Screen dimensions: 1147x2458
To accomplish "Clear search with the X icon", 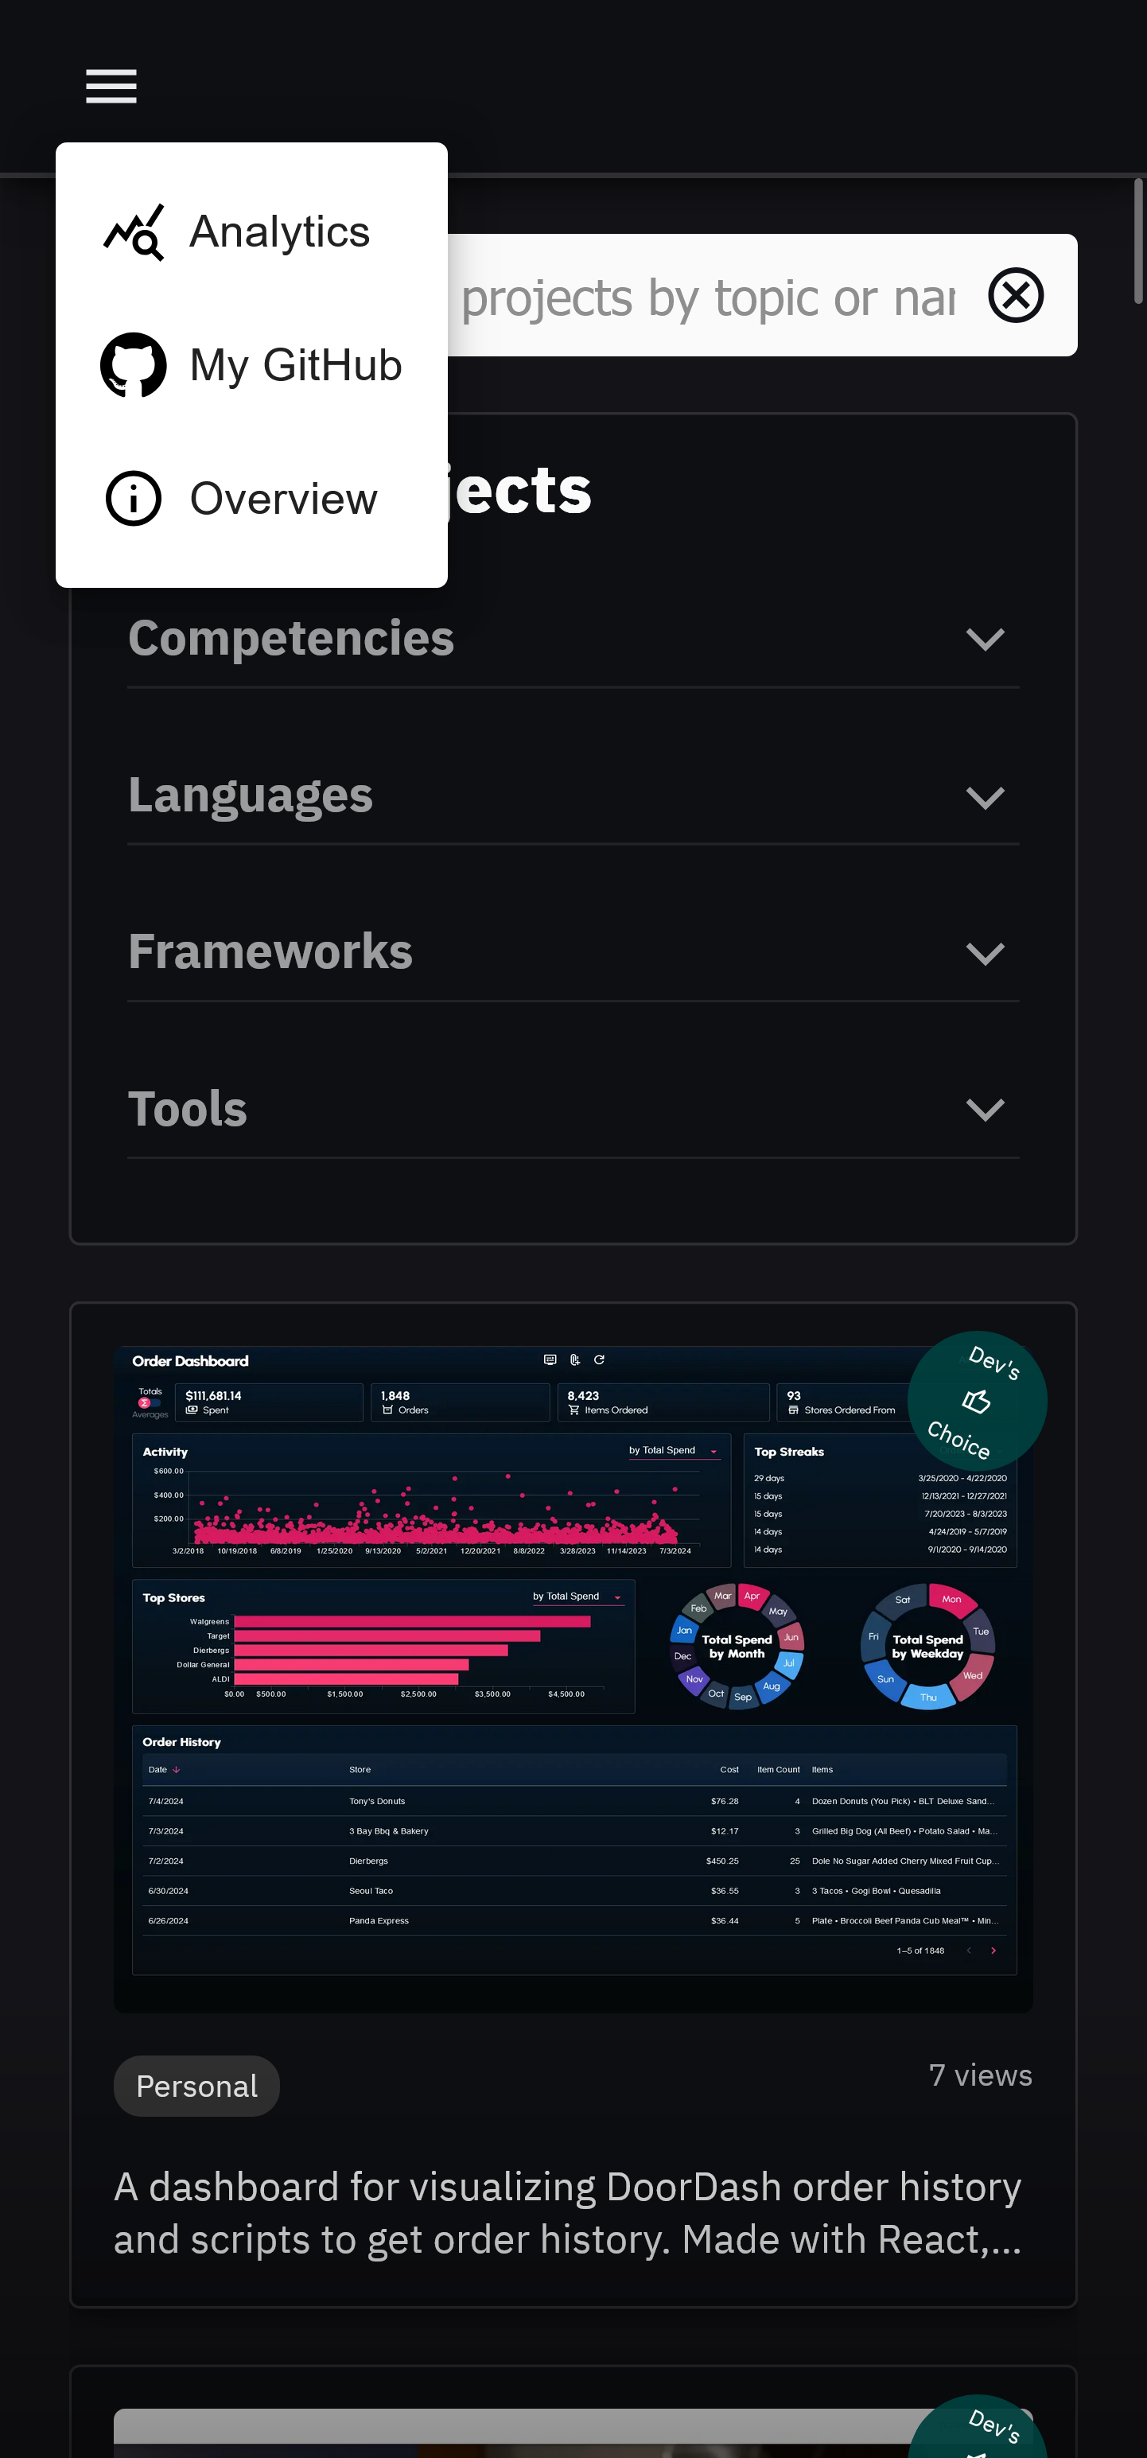I will tap(1014, 295).
